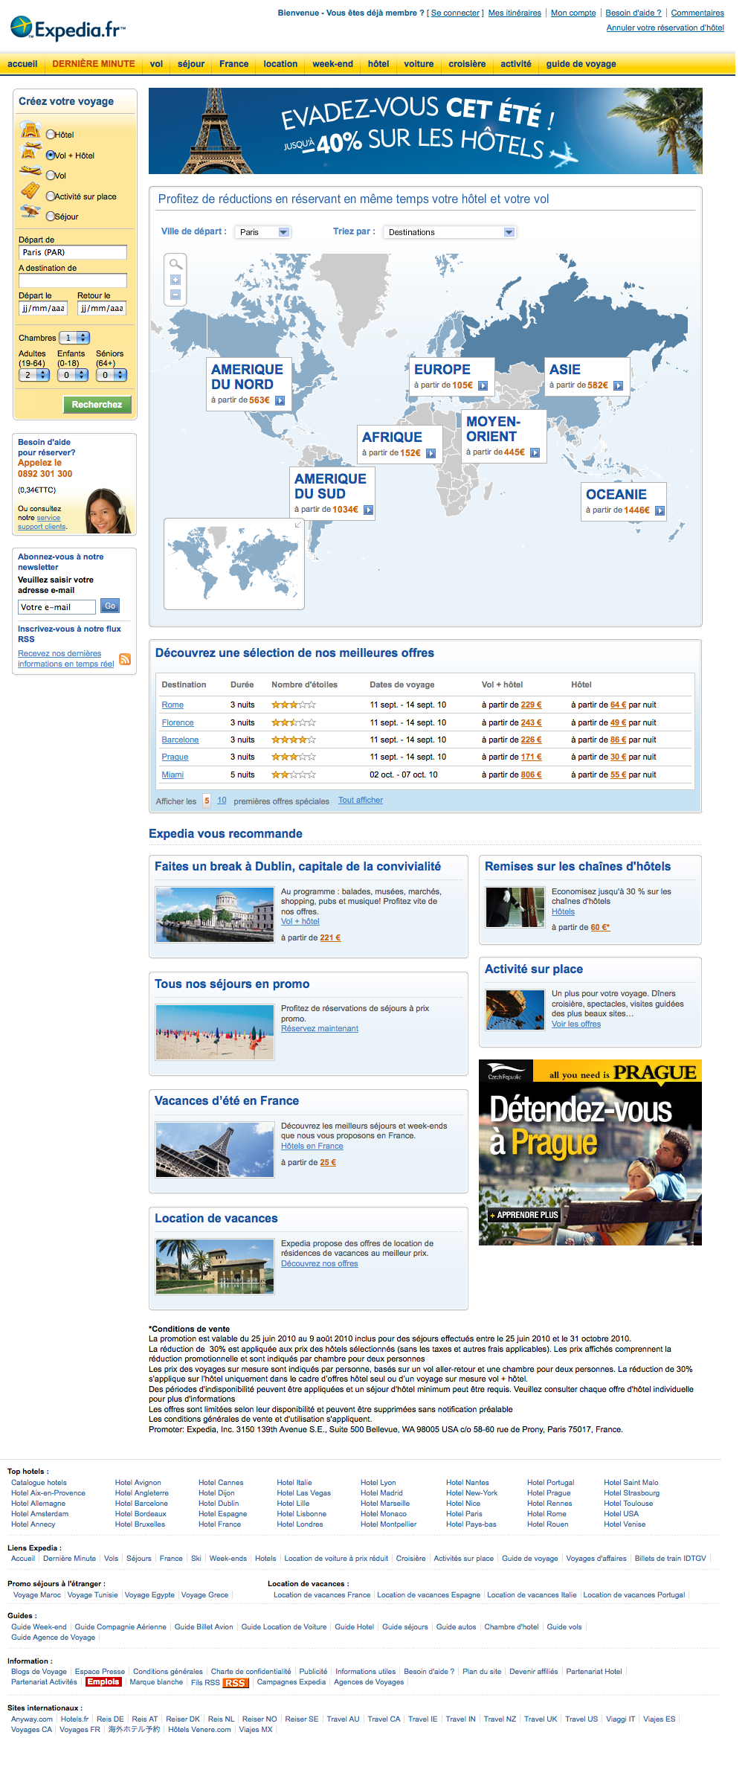Viewport: 748px width, 1767px height.
Task: Click the Réservez maintenant link
Action: 320,1029
